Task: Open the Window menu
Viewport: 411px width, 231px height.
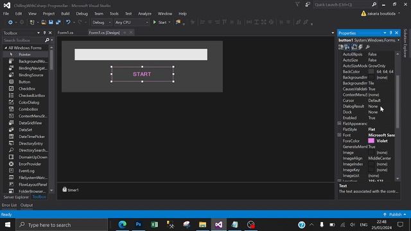Action: 165,13
